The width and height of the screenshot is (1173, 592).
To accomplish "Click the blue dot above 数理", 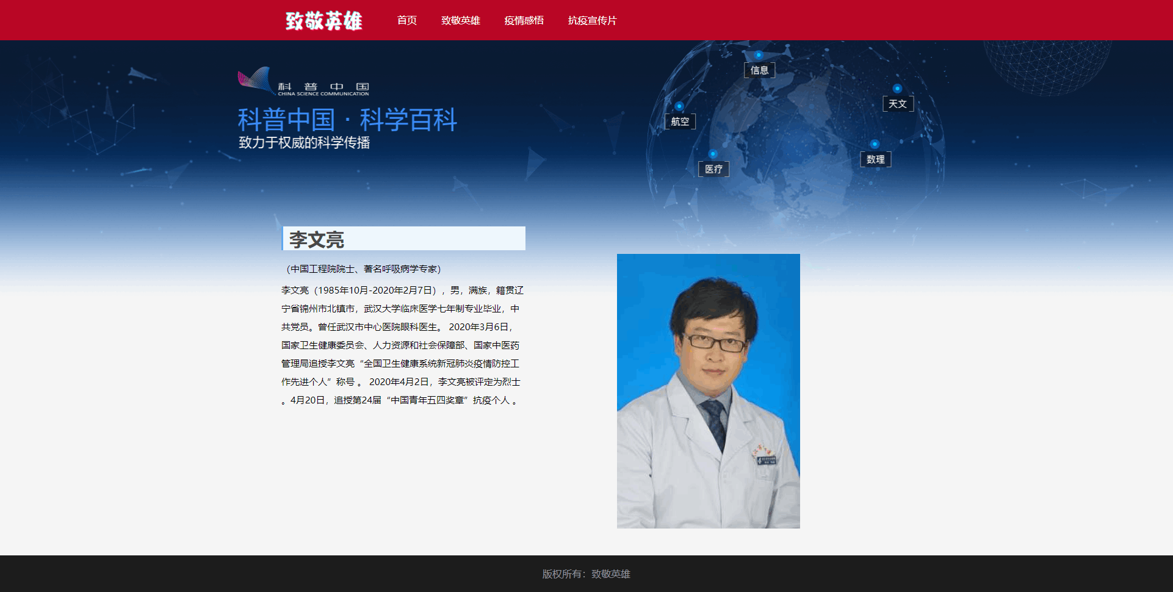I will tap(875, 144).
